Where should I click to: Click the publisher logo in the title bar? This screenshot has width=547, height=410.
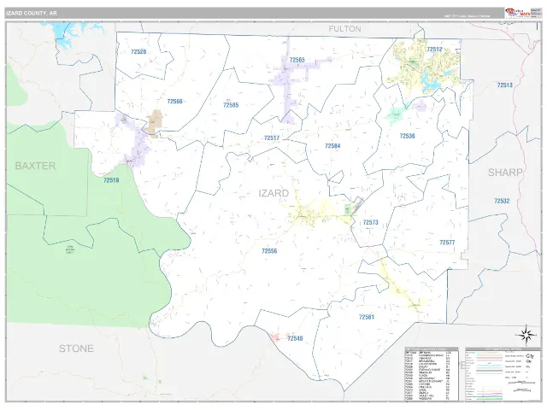pyautogui.click(x=518, y=13)
